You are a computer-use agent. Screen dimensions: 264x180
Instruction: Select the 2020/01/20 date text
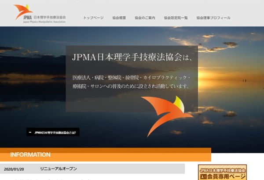14,169
